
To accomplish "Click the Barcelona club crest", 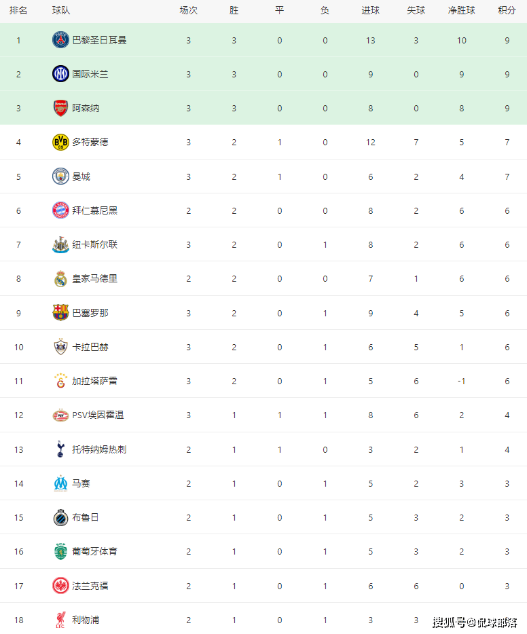I will 61,313.
